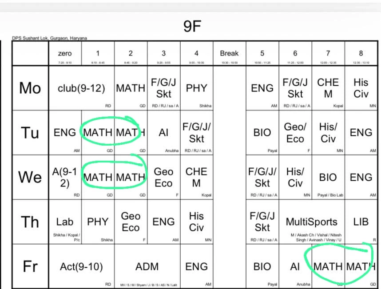Select Monday's CHEM cell taught by Kopal
Viewport: 381px width, 289px height.
tap(328, 88)
